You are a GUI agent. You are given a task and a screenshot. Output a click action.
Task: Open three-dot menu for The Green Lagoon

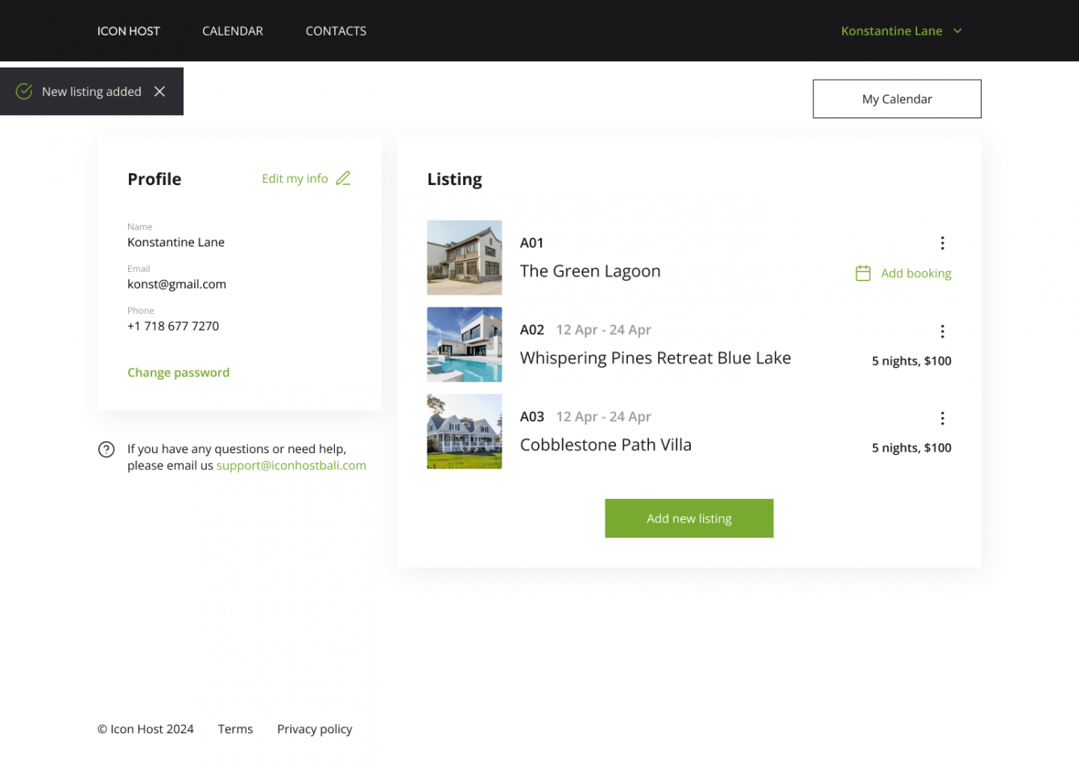coord(942,243)
